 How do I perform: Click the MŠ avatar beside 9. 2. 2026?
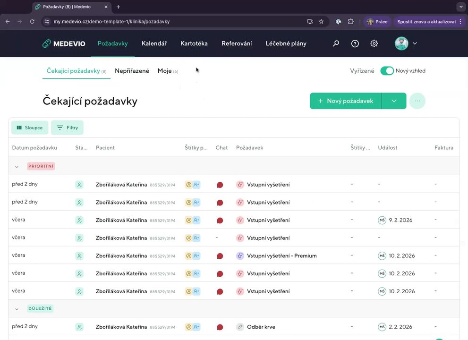382,221
